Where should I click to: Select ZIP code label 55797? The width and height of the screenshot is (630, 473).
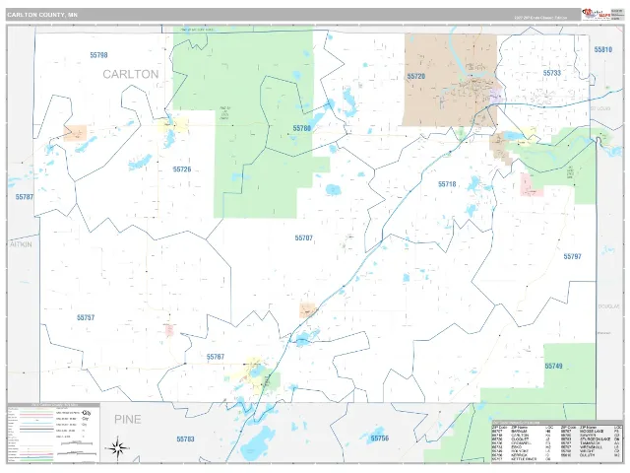tap(572, 256)
